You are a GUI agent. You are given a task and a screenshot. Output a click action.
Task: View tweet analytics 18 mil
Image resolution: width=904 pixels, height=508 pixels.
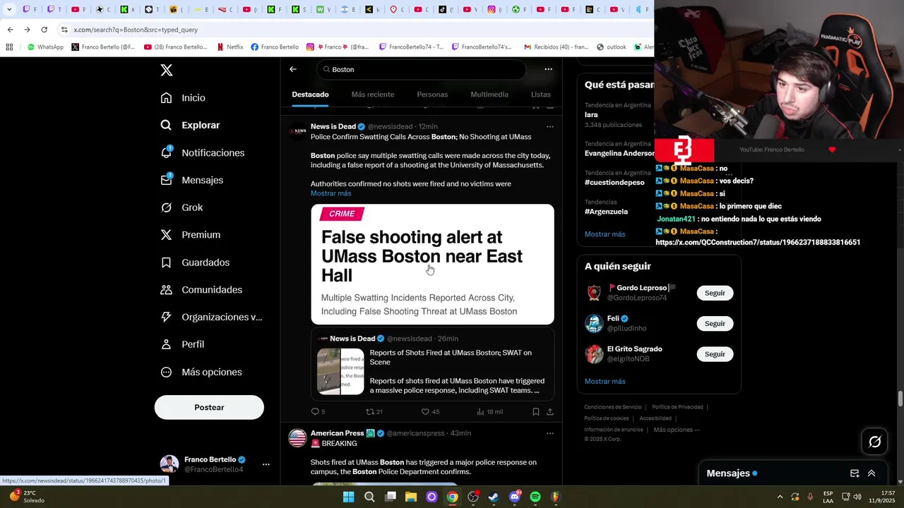pos(489,411)
